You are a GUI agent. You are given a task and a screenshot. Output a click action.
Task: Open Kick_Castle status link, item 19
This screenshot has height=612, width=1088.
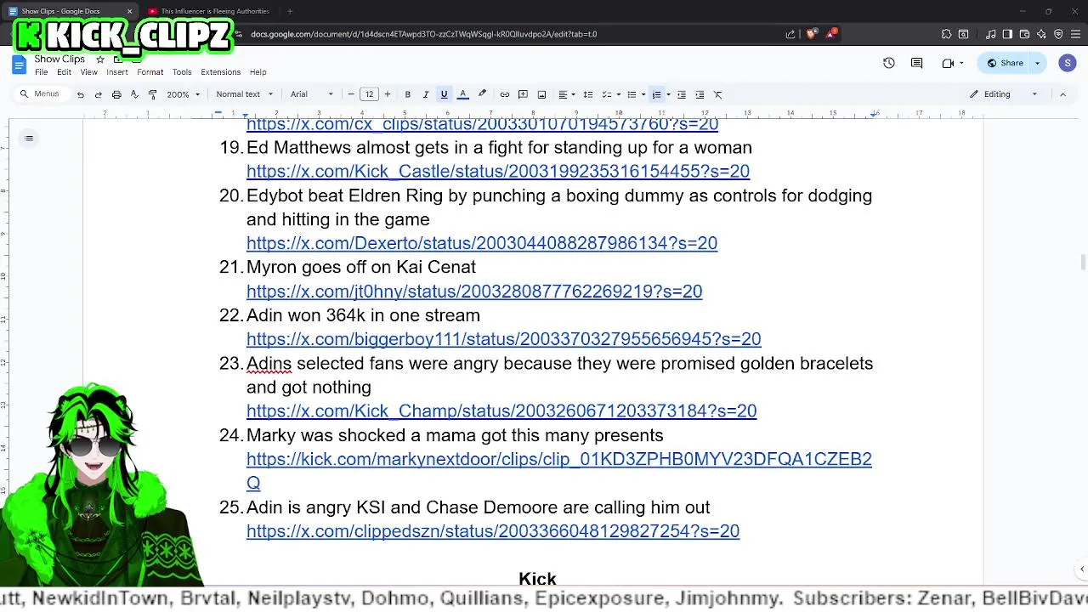point(498,172)
